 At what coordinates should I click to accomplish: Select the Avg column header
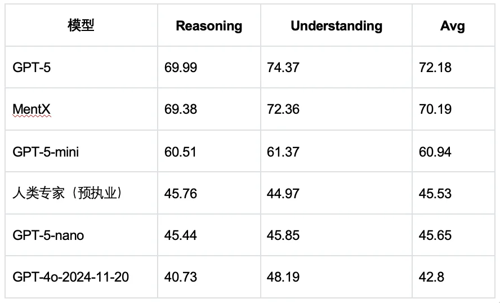[452, 26]
